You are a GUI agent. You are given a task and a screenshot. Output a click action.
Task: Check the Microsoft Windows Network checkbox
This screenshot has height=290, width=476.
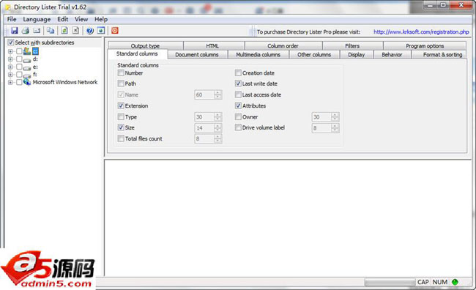click(19, 82)
